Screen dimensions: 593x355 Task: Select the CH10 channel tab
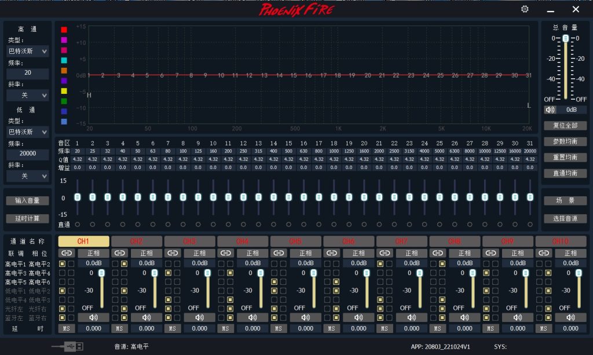561,241
